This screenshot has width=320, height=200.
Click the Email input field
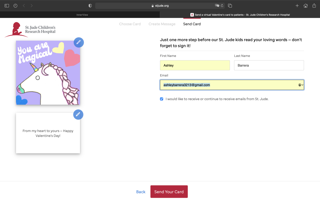click(232, 85)
